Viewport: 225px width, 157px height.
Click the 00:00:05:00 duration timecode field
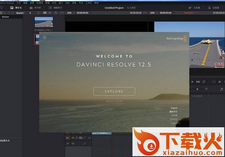click(166, 13)
